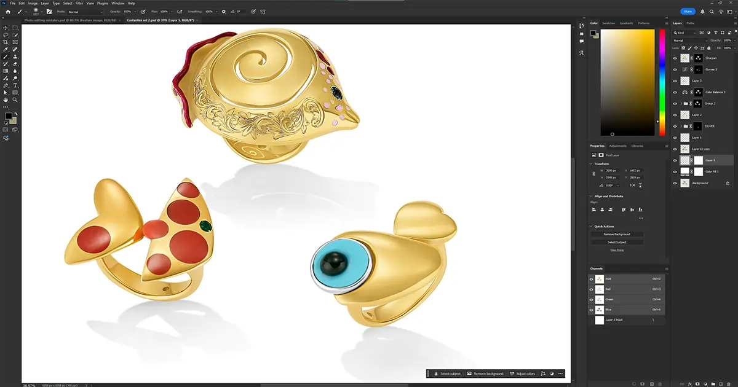Collapse the Quick Actions section

(591, 226)
